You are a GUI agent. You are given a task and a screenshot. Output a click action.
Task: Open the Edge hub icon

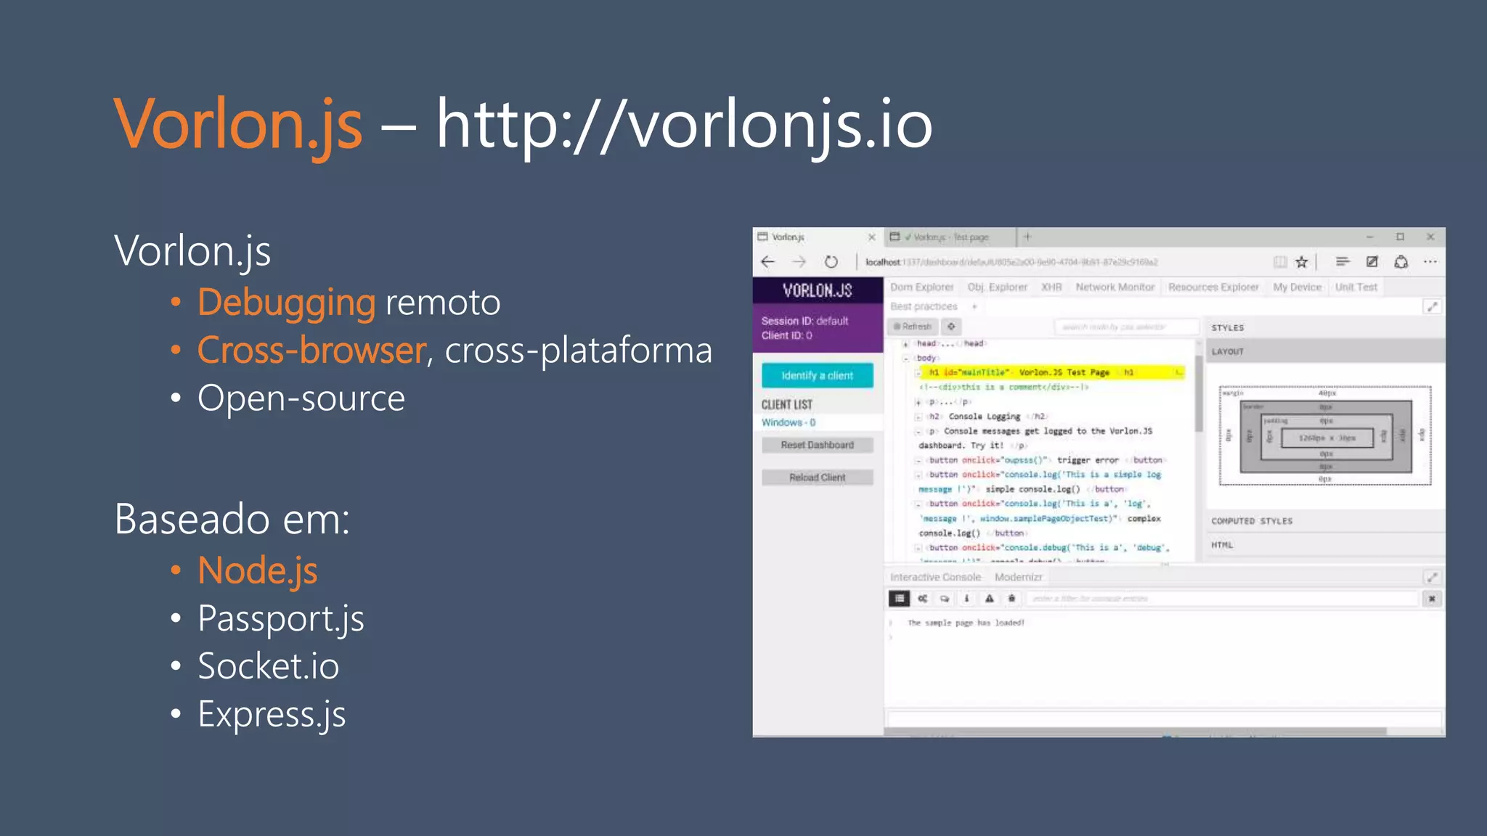(x=1343, y=262)
